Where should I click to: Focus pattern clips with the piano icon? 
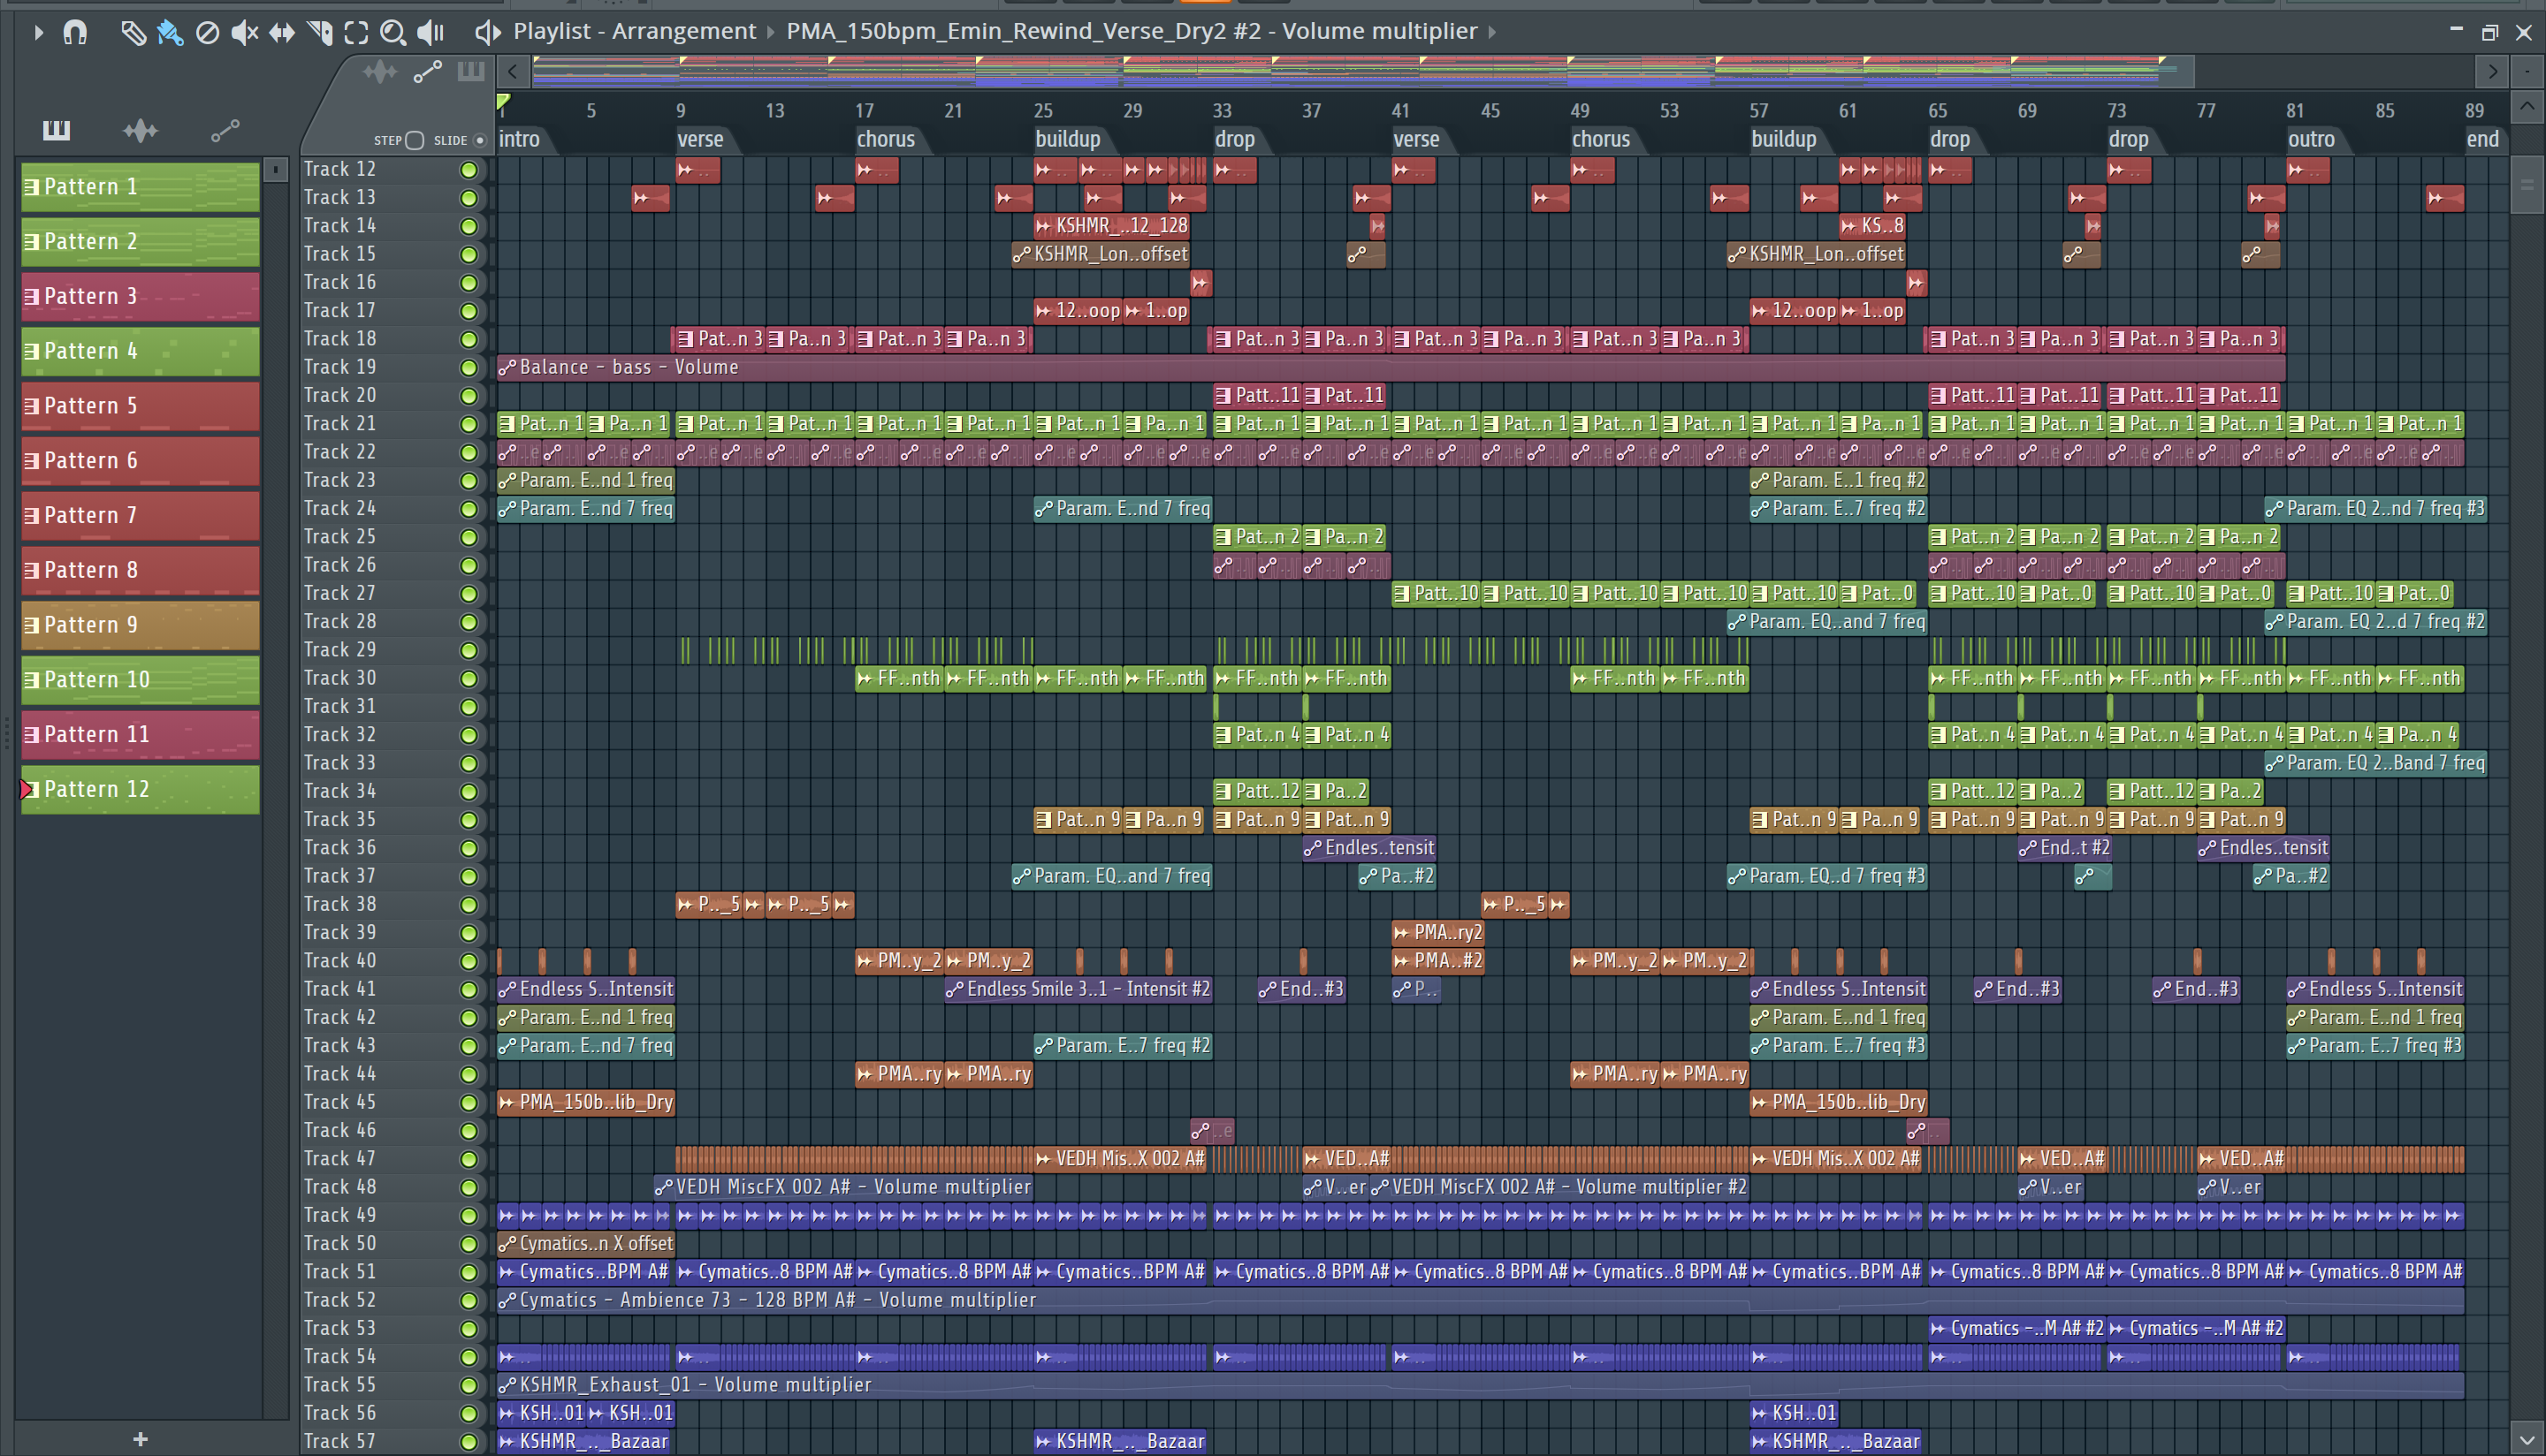470,72
